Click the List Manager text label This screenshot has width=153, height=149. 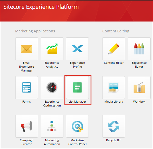[77, 102]
